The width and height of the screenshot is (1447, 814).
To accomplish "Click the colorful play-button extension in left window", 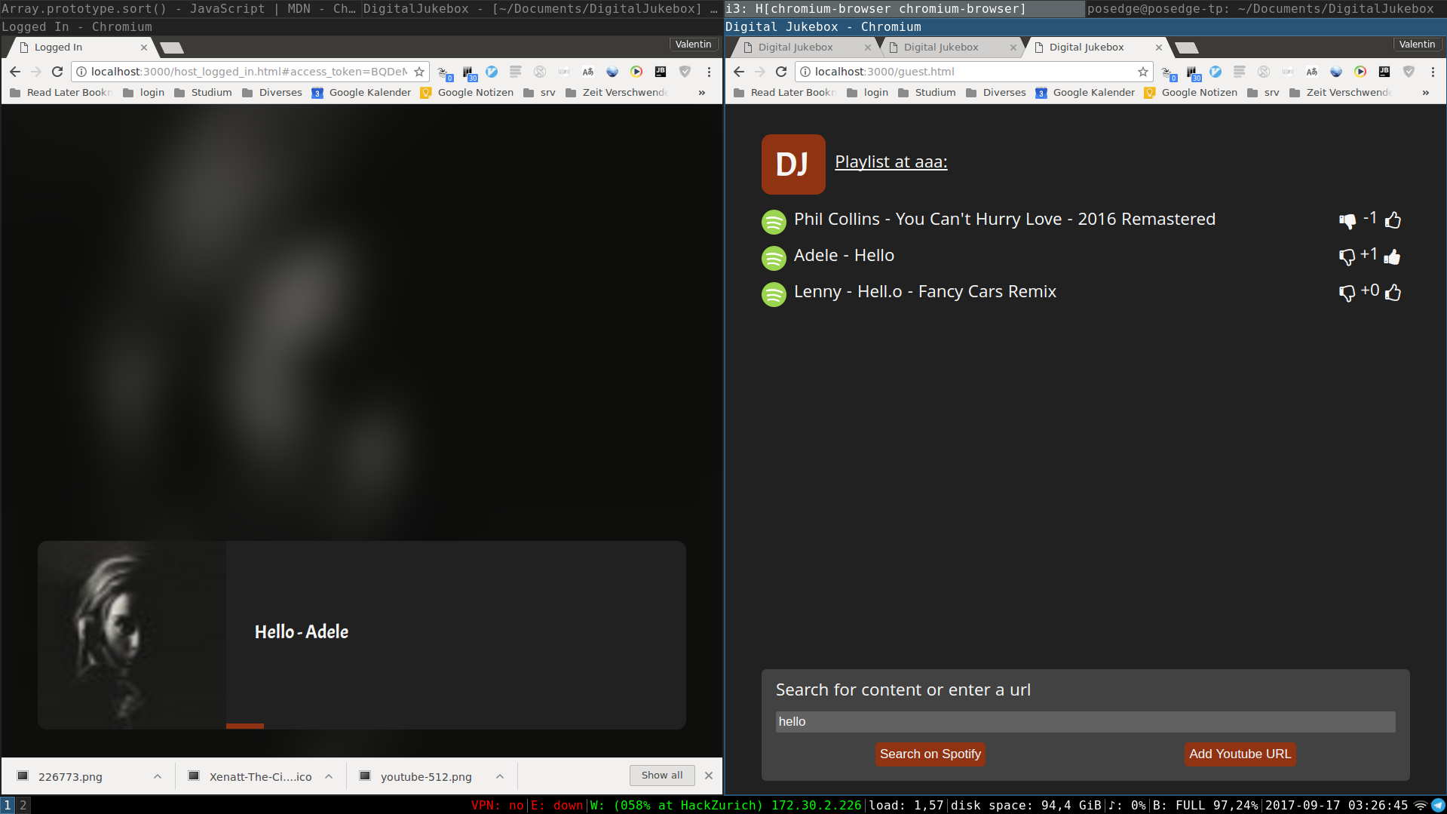I will coord(636,72).
